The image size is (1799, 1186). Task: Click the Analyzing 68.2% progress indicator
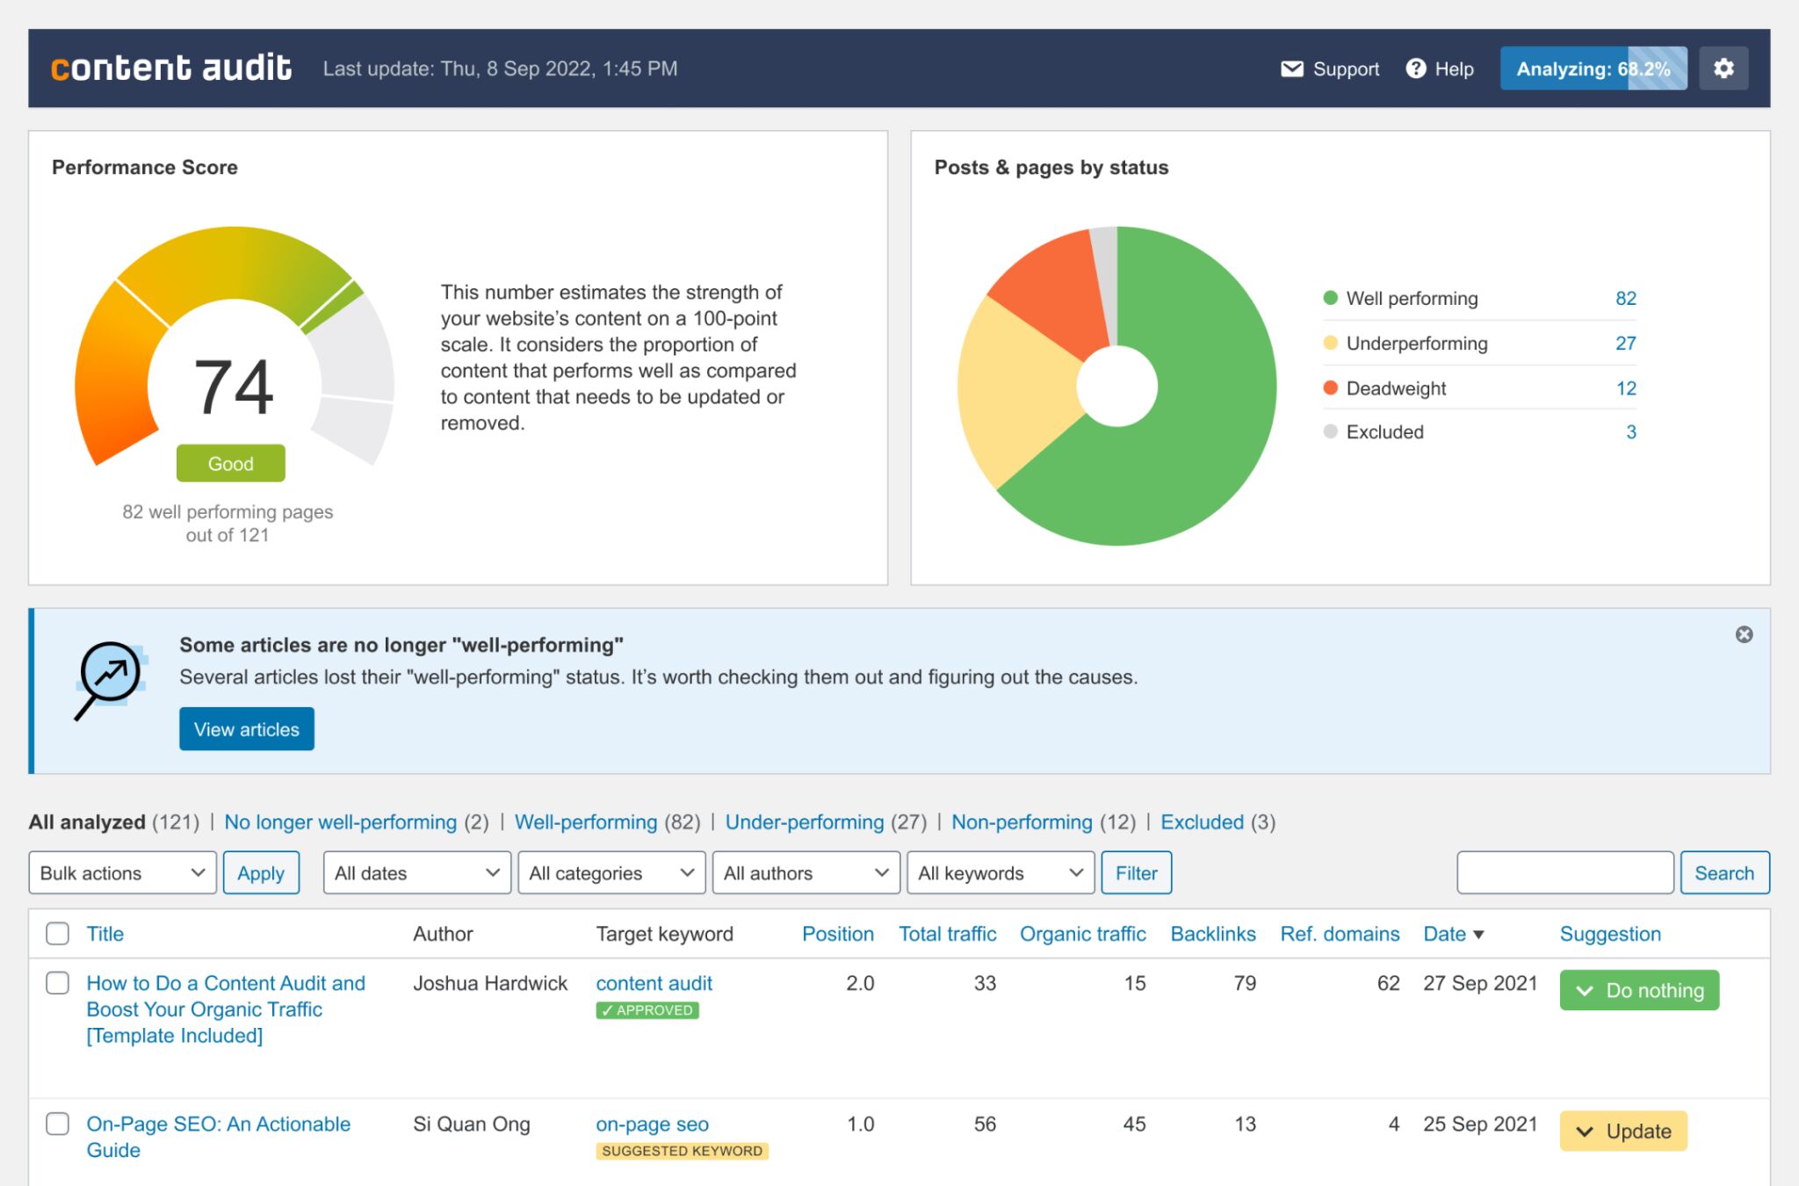click(x=1590, y=68)
